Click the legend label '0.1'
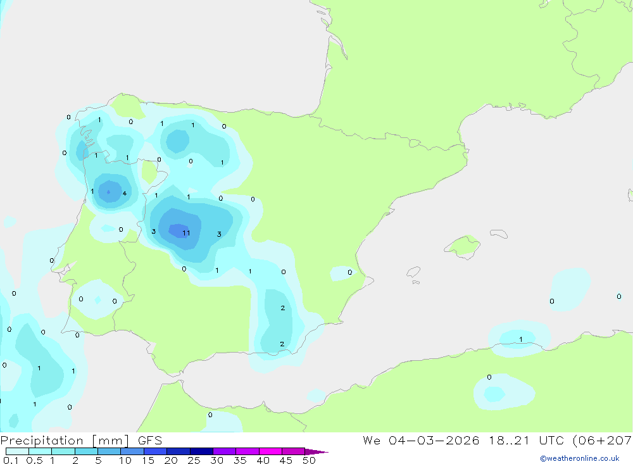Viewport: 633px width, 464px height. coord(11,460)
